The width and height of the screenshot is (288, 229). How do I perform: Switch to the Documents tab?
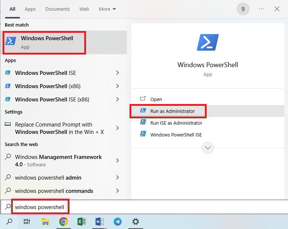coord(57,9)
